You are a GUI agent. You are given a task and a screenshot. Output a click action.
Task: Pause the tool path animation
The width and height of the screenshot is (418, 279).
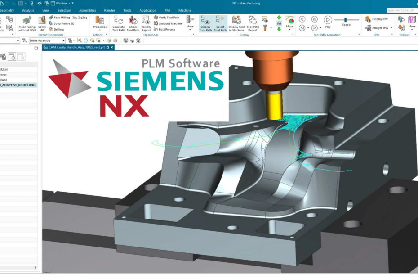click(315, 19)
